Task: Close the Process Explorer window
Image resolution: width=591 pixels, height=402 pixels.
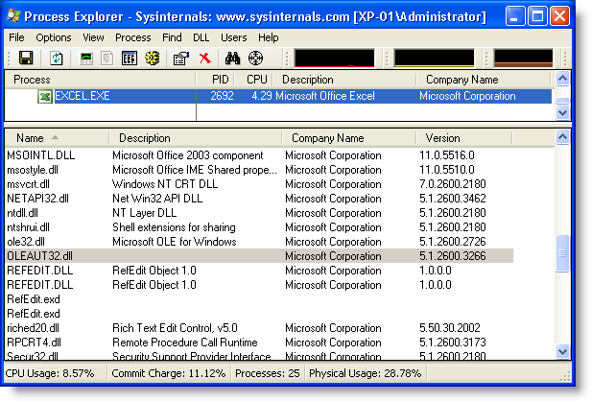Action: tap(559, 16)
